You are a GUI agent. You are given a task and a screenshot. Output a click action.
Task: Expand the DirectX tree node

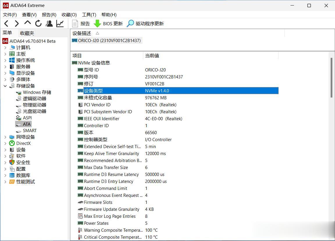pos(5,143)
